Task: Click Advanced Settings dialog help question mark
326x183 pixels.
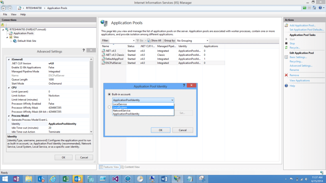Action: (84, 50)
